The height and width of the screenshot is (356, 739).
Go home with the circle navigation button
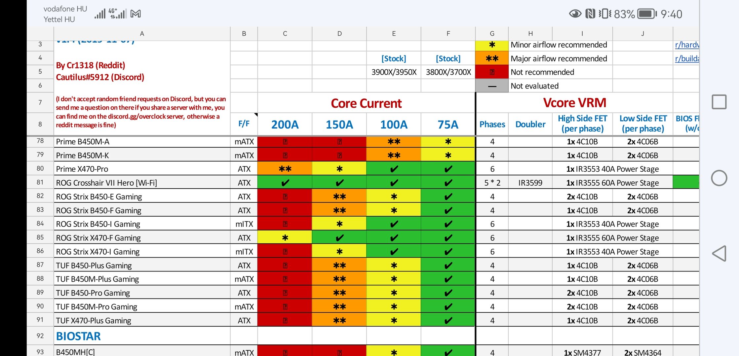(719, 178)
